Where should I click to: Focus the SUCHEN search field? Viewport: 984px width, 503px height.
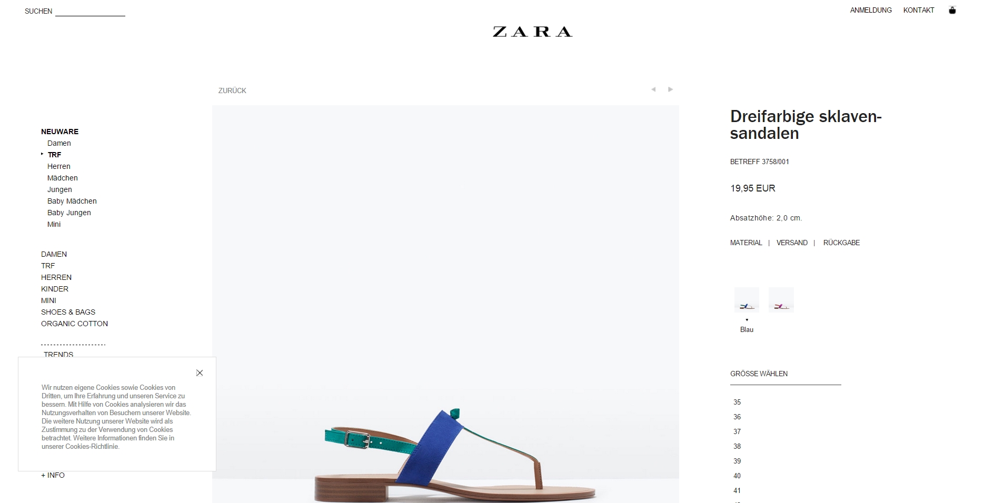point(90,11)
